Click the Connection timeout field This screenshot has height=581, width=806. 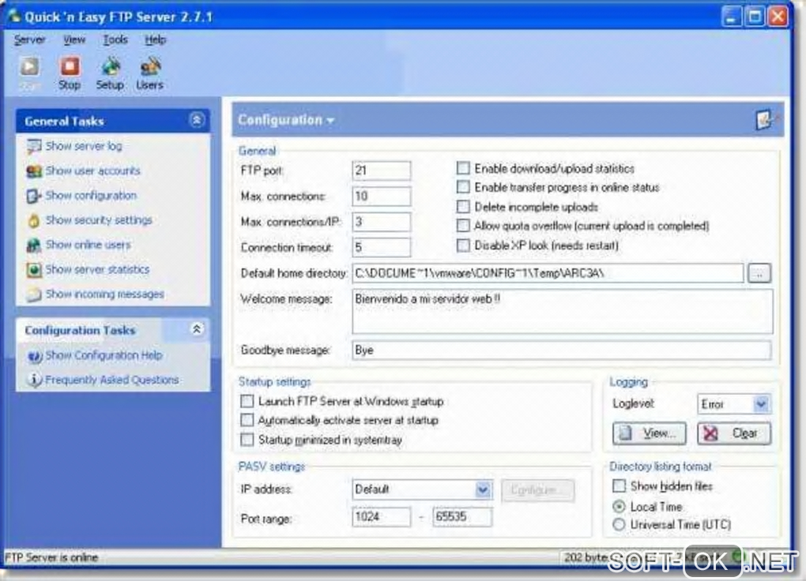point(382,248)
